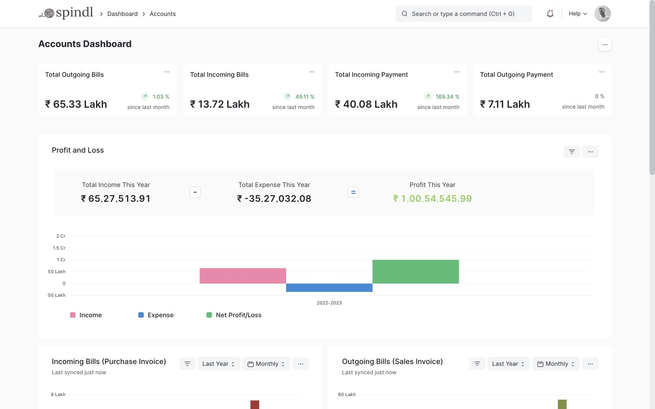The width and height of the screenshot is (655, 409).
Task: Open Accounts Dashboard options menu
Action: (605, 44)
